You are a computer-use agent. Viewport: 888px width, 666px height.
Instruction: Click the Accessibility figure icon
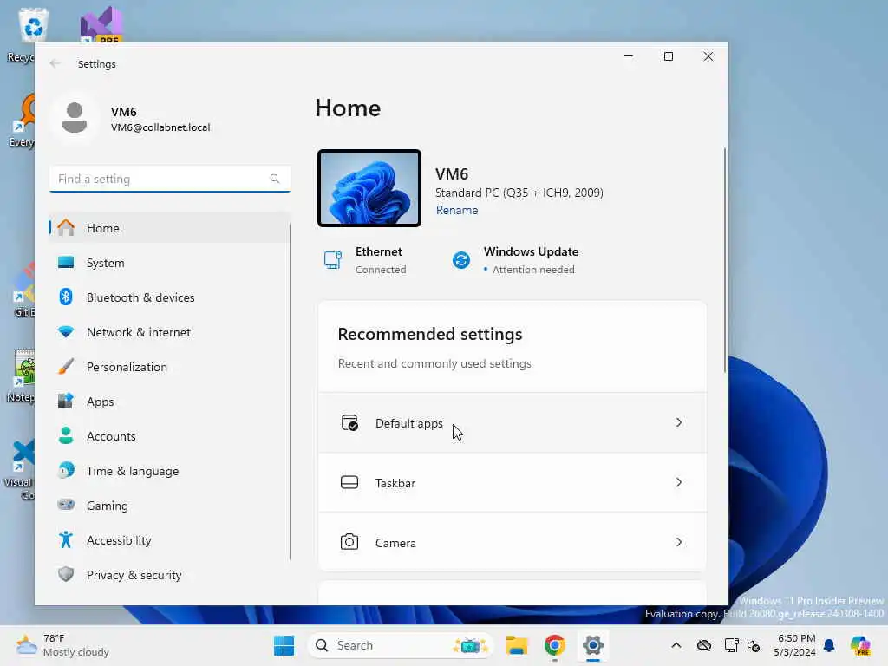66,539
